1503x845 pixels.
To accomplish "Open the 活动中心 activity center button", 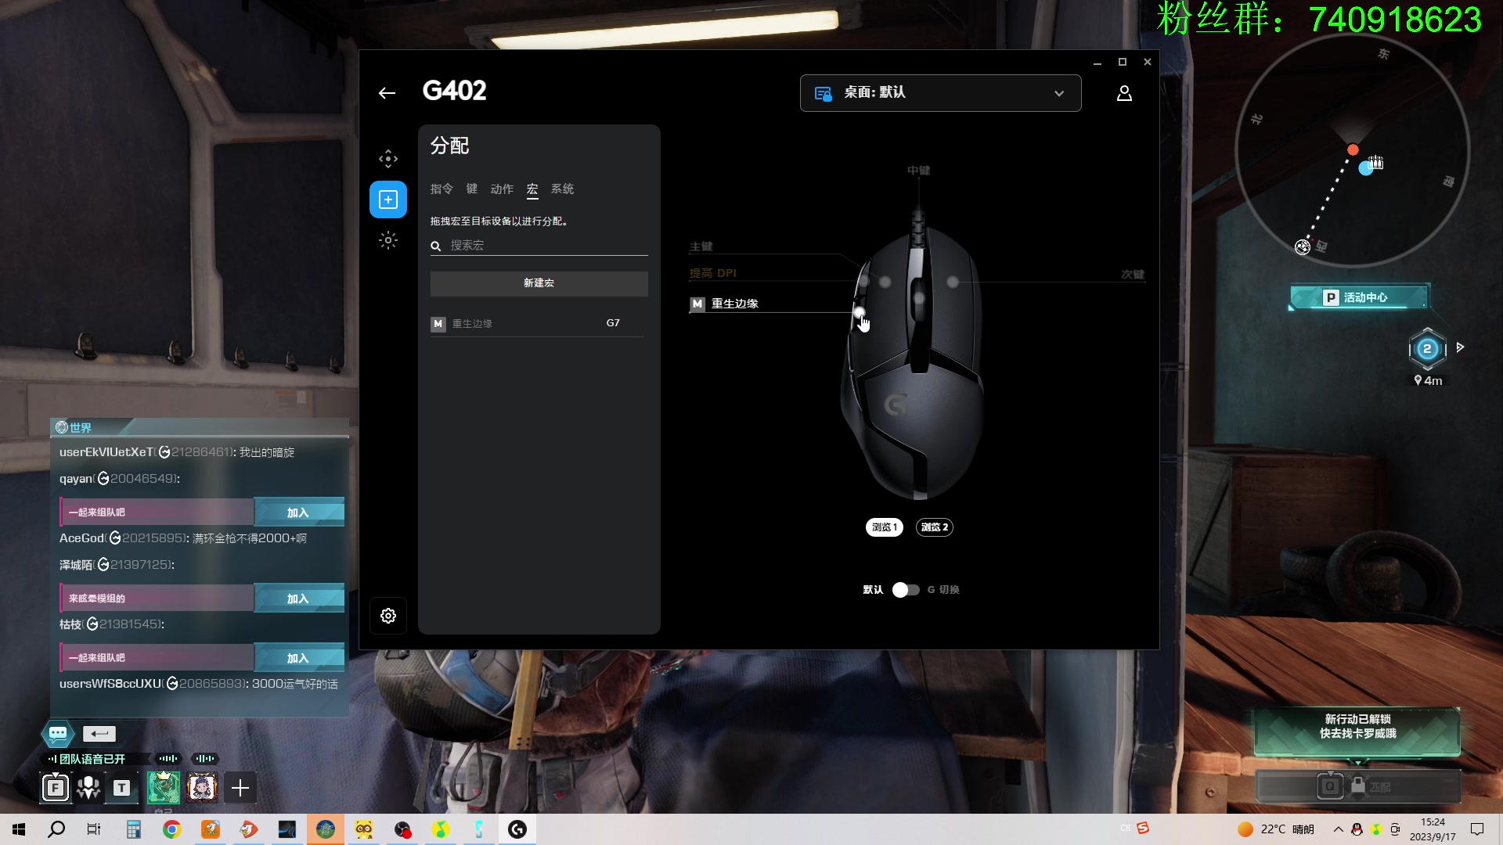I will tap(1360, 297).
